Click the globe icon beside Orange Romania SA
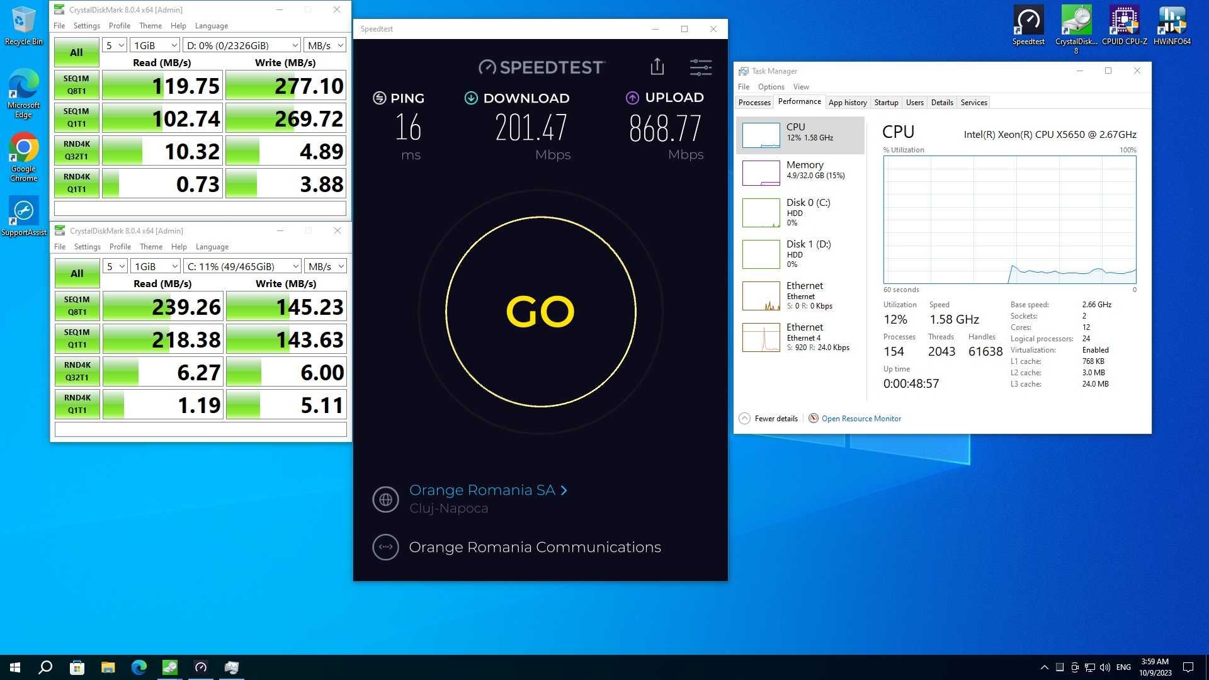The image size is (1209, 680). (x=385, y=499)
